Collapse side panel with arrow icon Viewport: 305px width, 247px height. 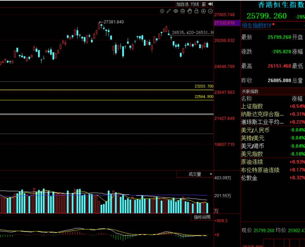210,4
